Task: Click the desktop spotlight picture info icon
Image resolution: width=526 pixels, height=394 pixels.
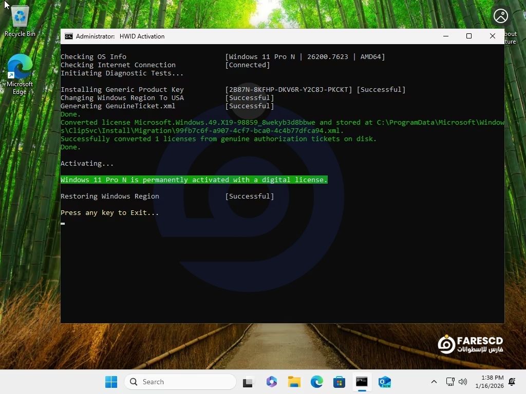Action: pos(501,16)
